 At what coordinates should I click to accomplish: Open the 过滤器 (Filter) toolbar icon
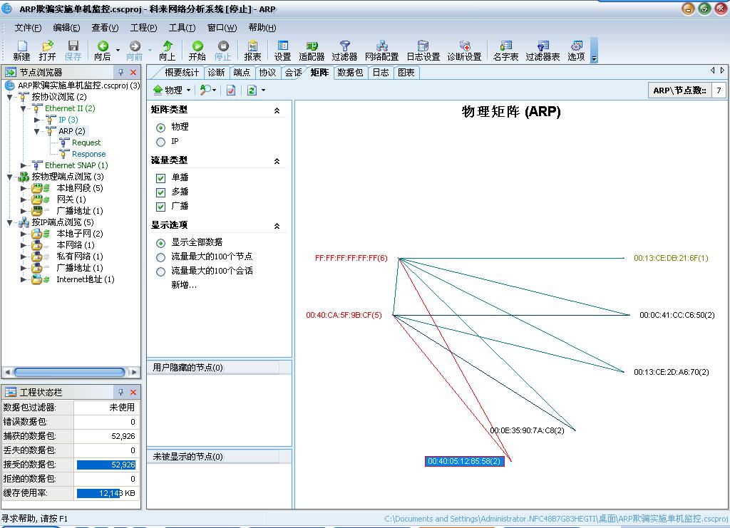click(344, 50)
